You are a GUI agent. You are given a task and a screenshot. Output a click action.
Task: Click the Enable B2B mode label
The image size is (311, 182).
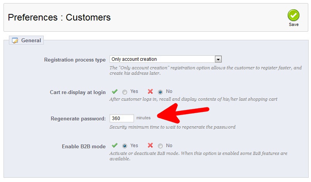pos(84,146)
